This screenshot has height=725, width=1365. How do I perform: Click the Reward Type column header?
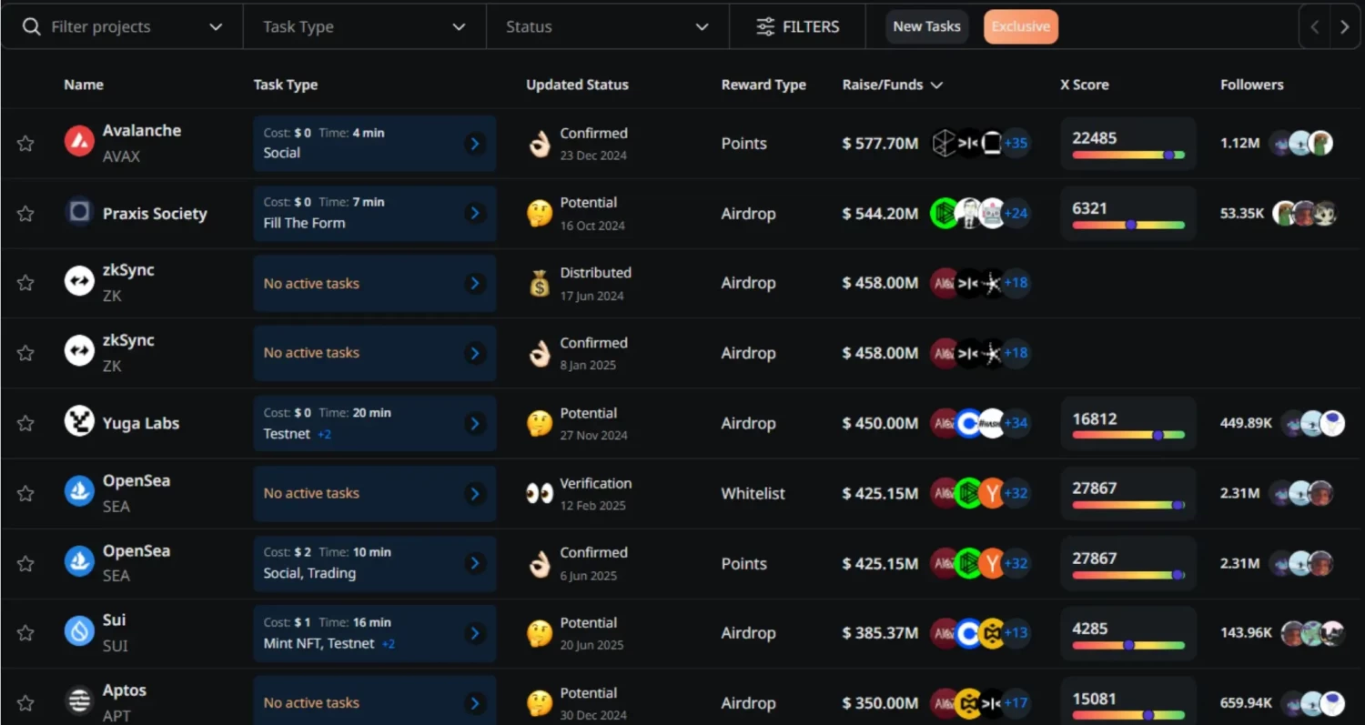pyautogui.click(x=763, y=85)
